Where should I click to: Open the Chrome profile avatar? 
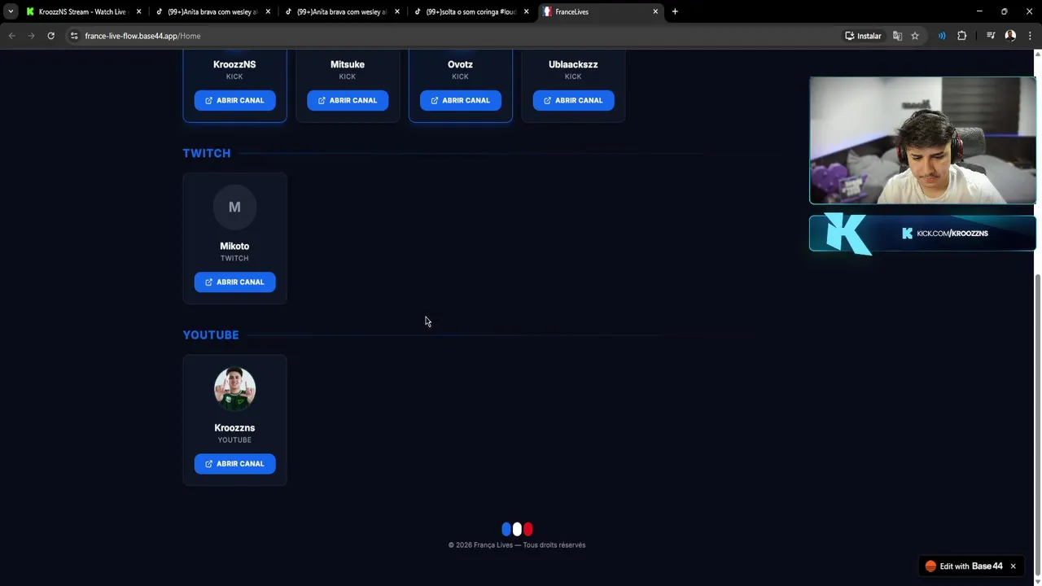click(x=1010, y=36)
